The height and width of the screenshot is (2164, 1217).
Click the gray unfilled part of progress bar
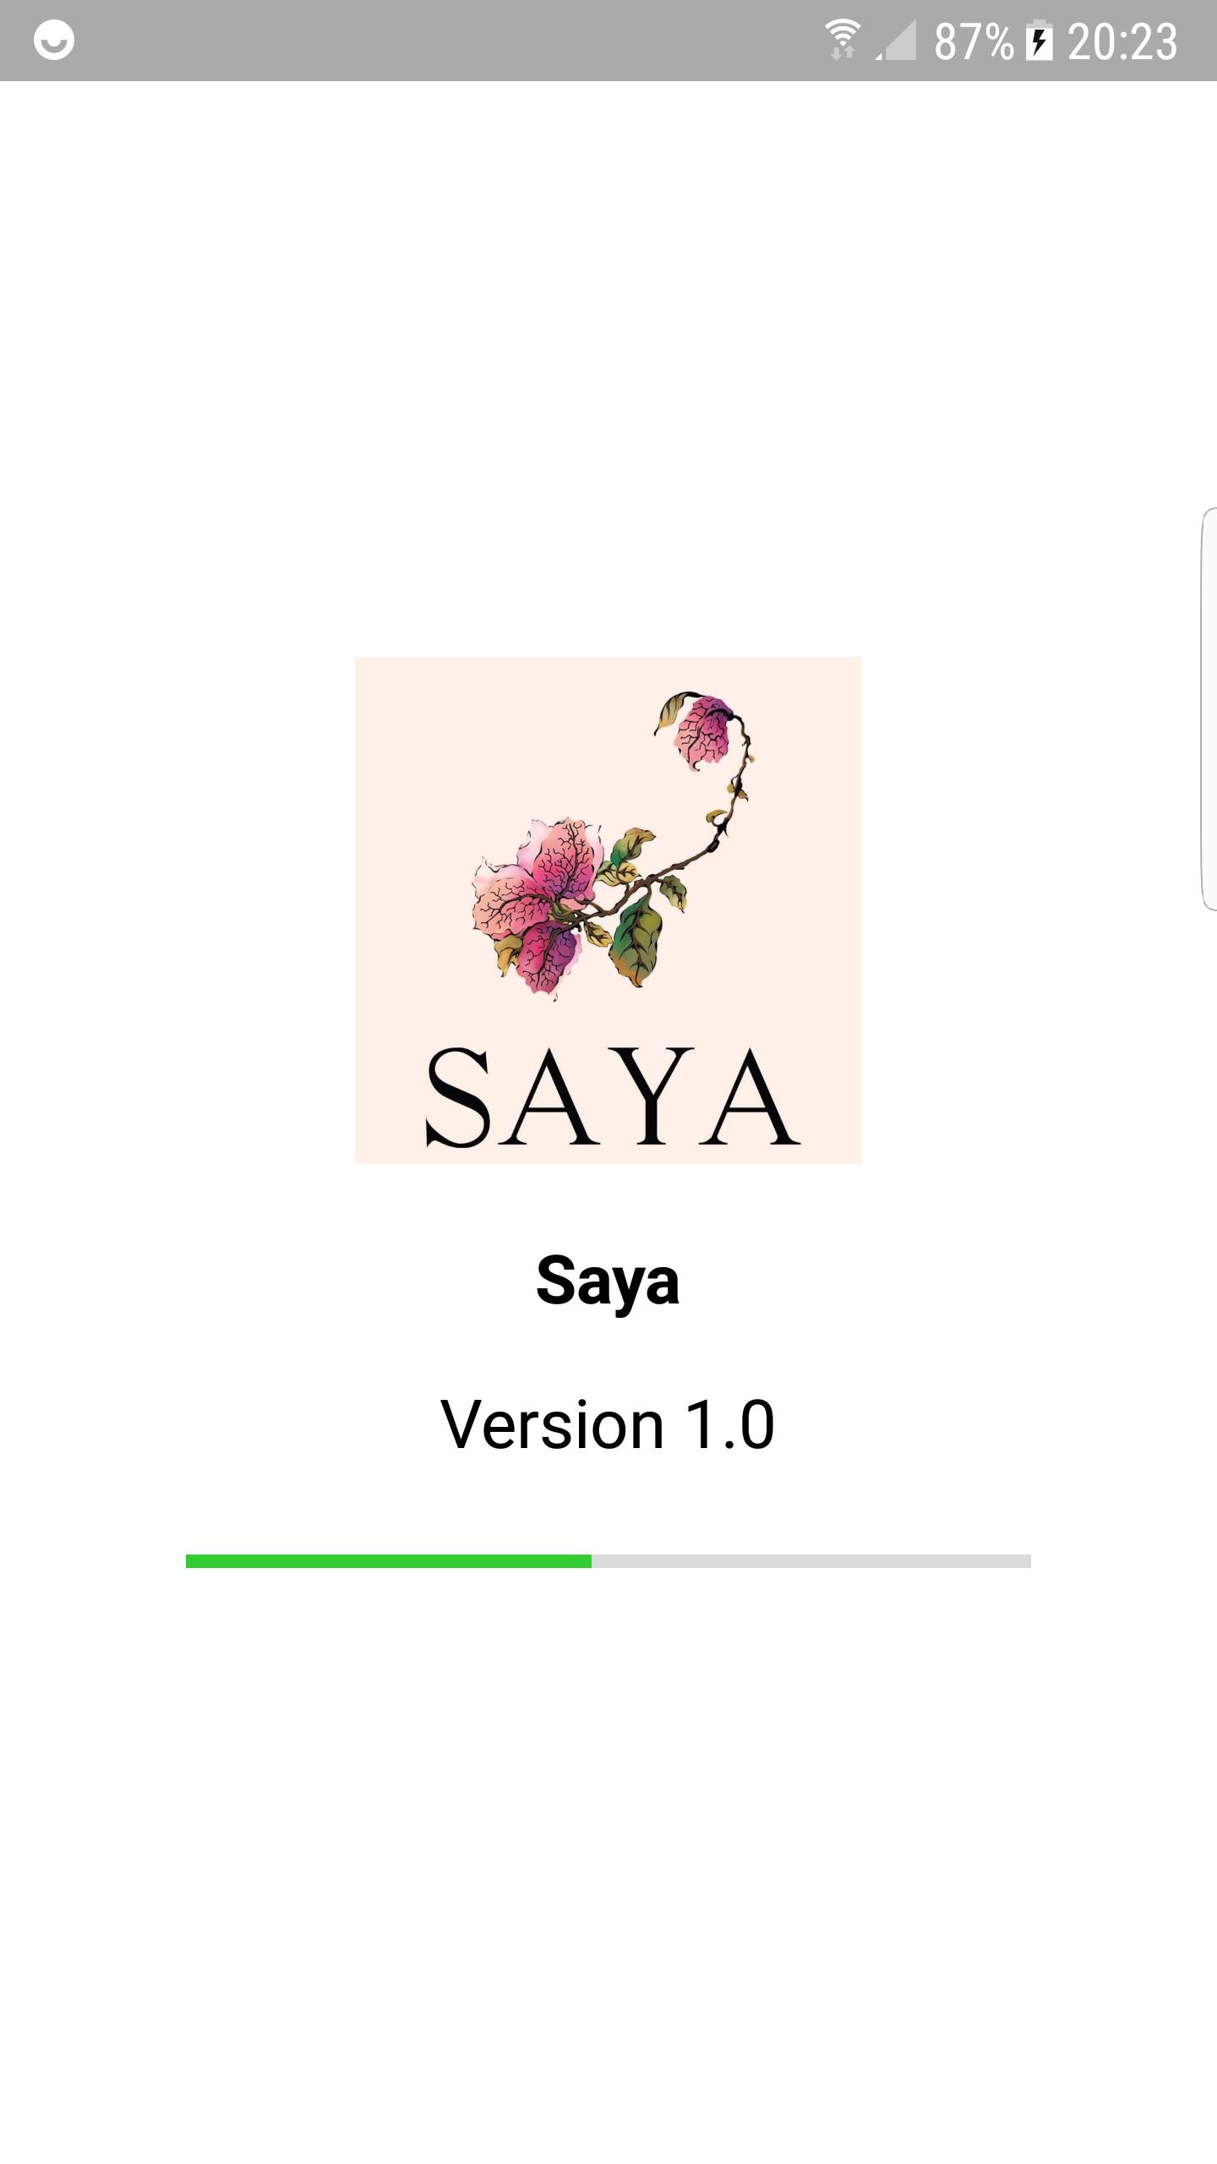(x=811, y=1561)
